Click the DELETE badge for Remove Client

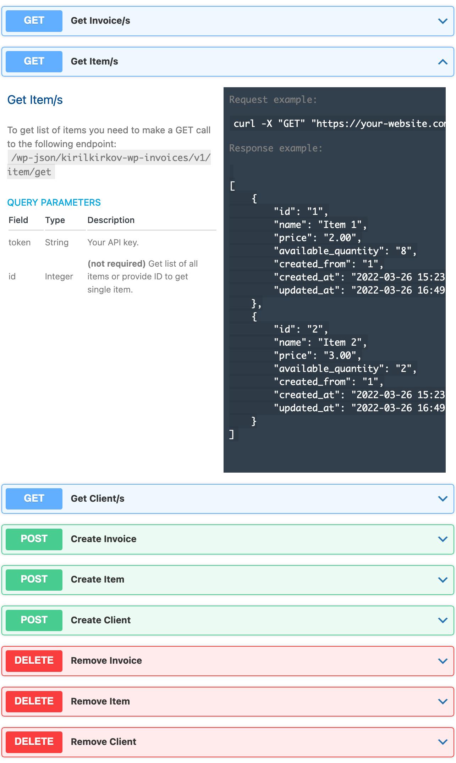tap(34, 742)
